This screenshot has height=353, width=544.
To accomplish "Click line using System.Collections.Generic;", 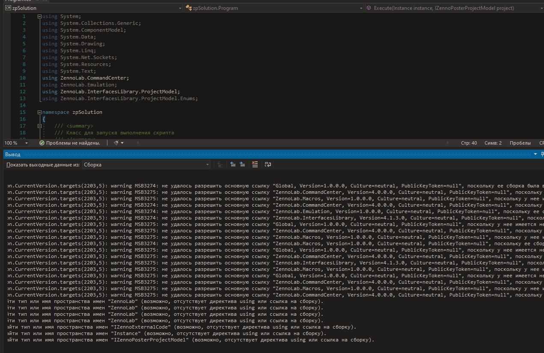I will (x=92, y=23).
